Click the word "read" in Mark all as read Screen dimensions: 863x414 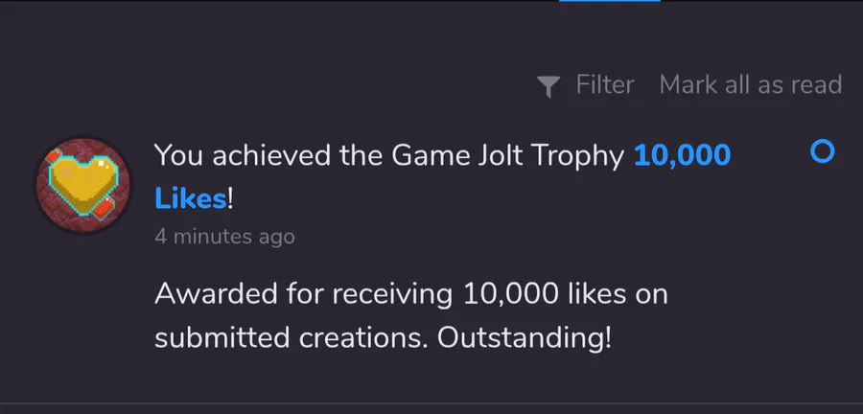816,85
